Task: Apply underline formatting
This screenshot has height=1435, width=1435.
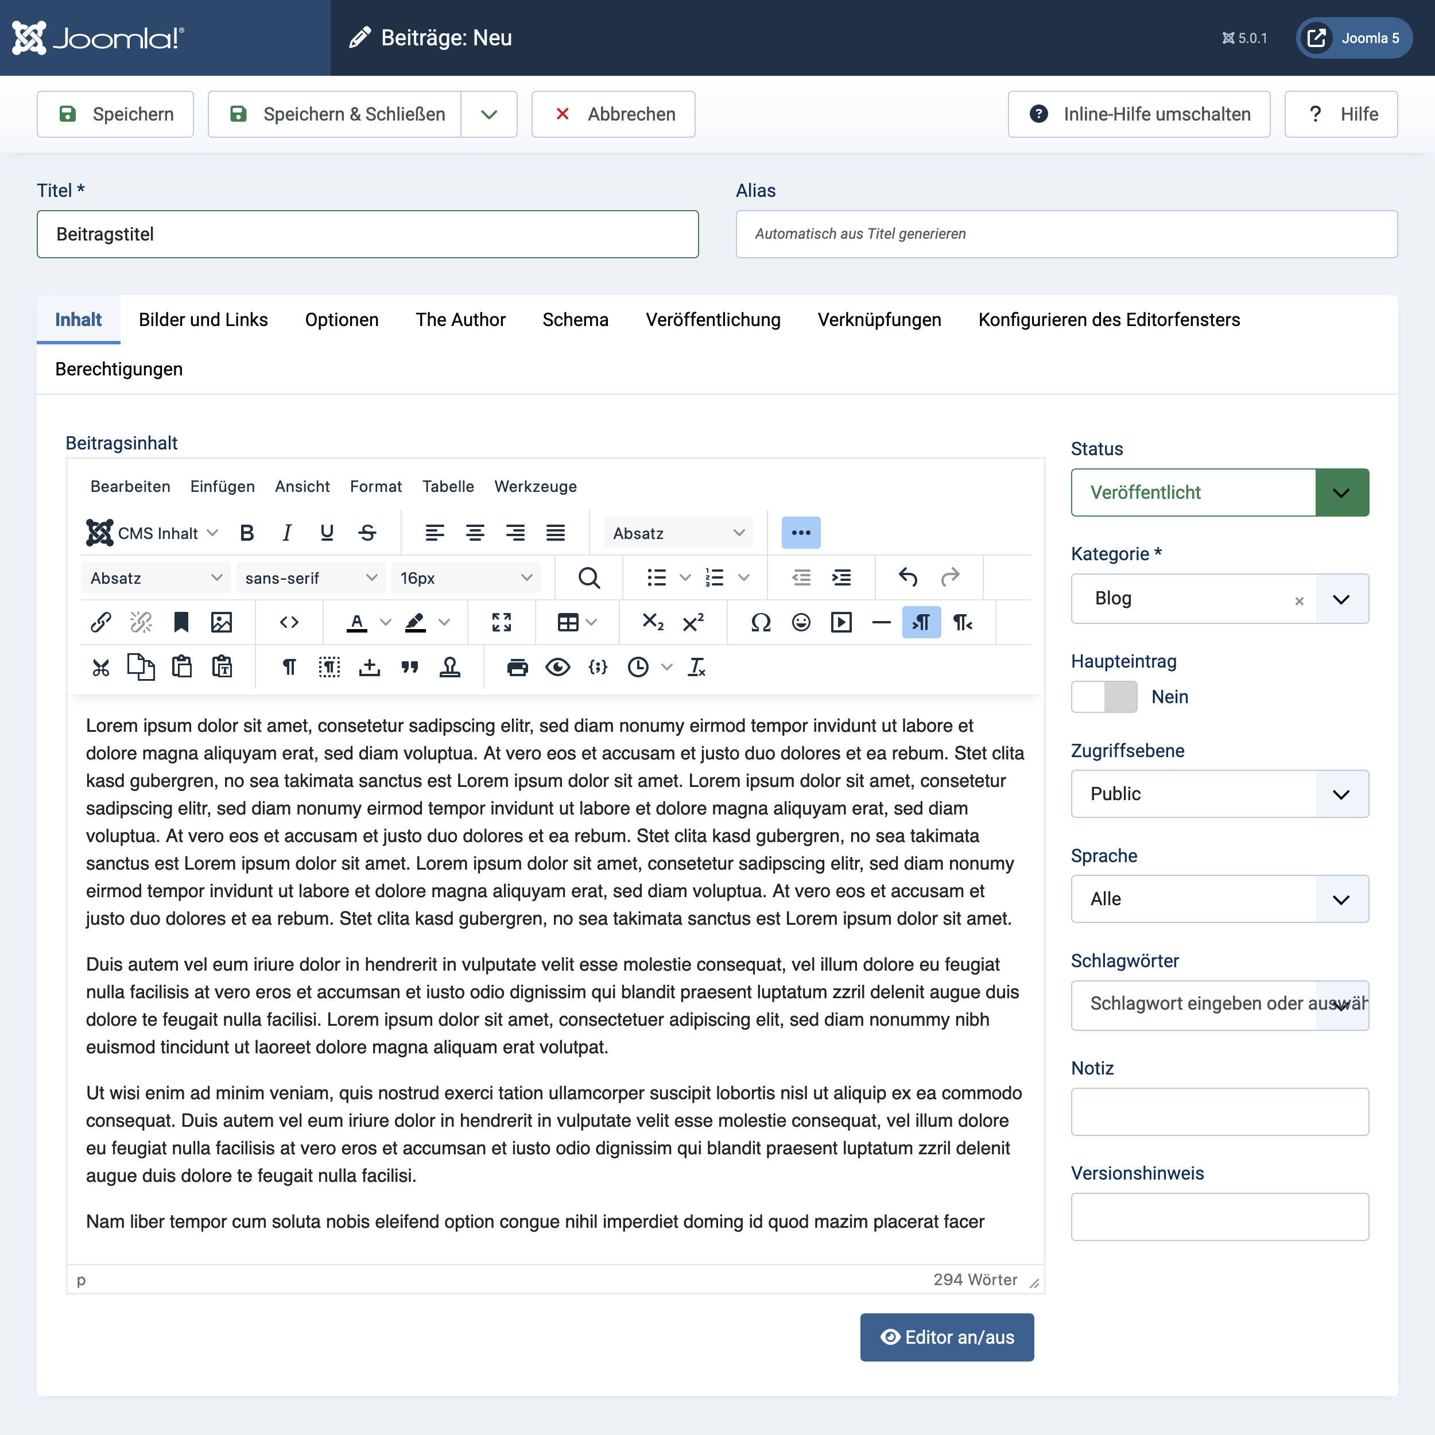Action: point(327,533)
